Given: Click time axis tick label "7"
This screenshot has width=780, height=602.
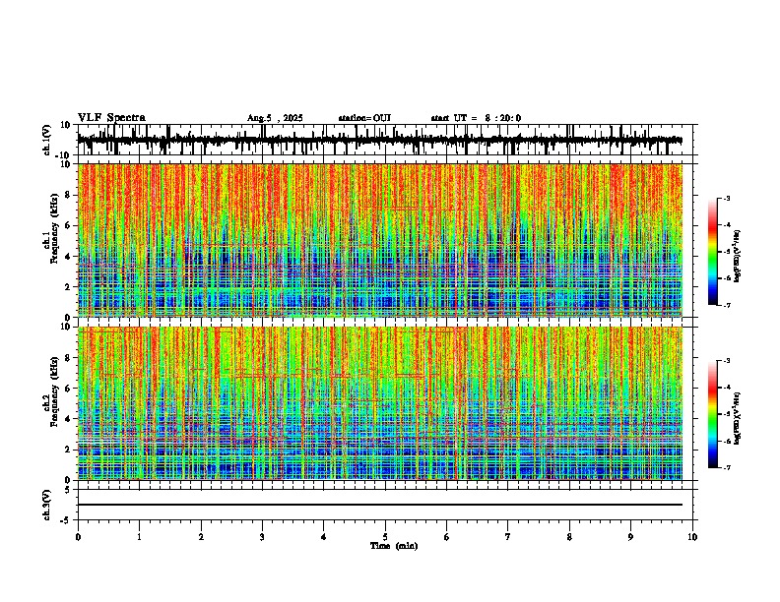Looking at the screenshot, I should 508,536.
